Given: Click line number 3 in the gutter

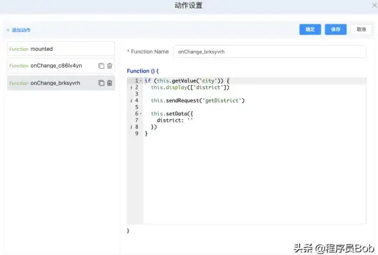Looking at the screenshot, I should point(137,94).
